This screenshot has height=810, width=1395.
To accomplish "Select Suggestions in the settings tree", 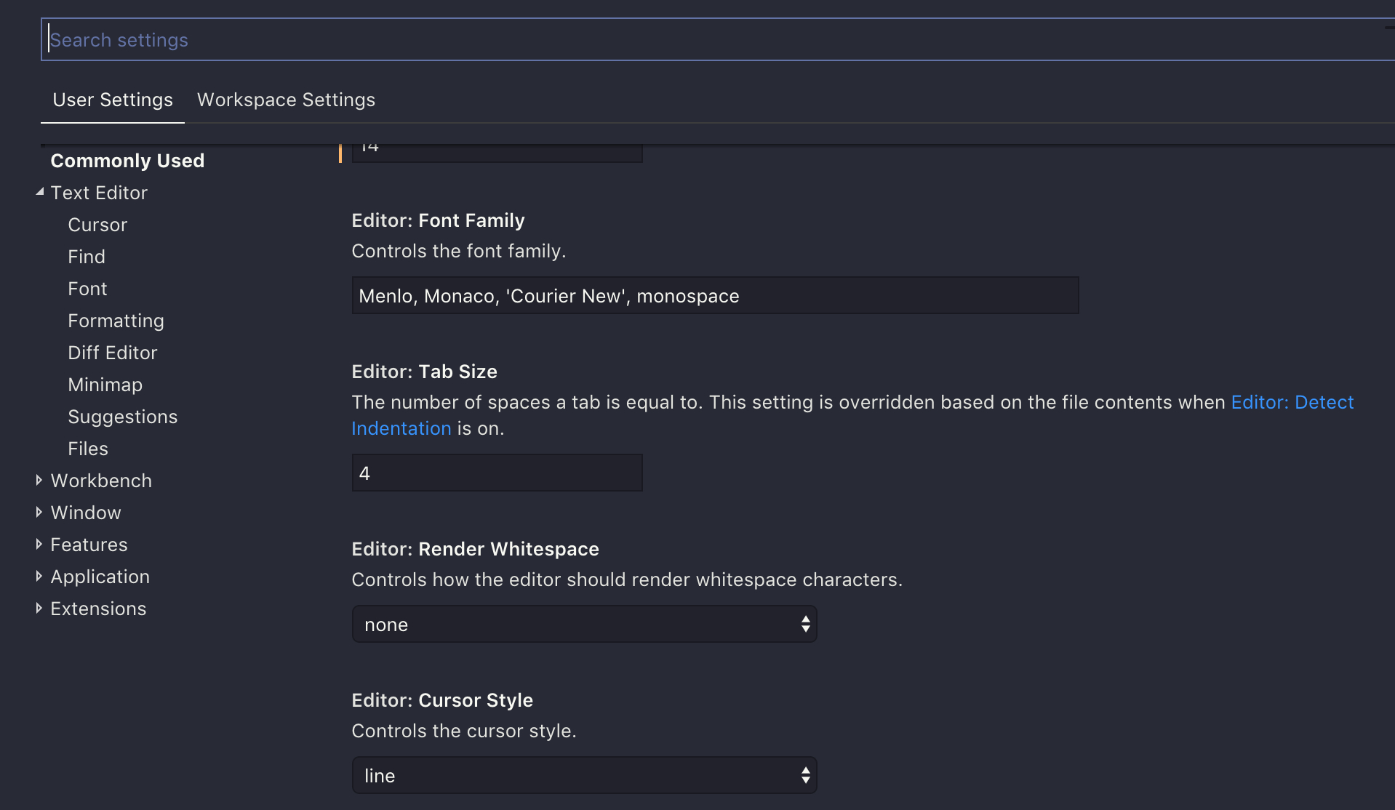I will coord(122,417).
